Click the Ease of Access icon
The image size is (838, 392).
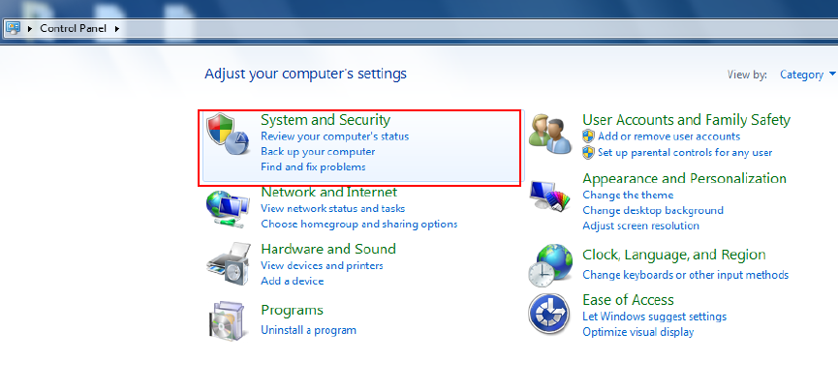tap(548, 314)
